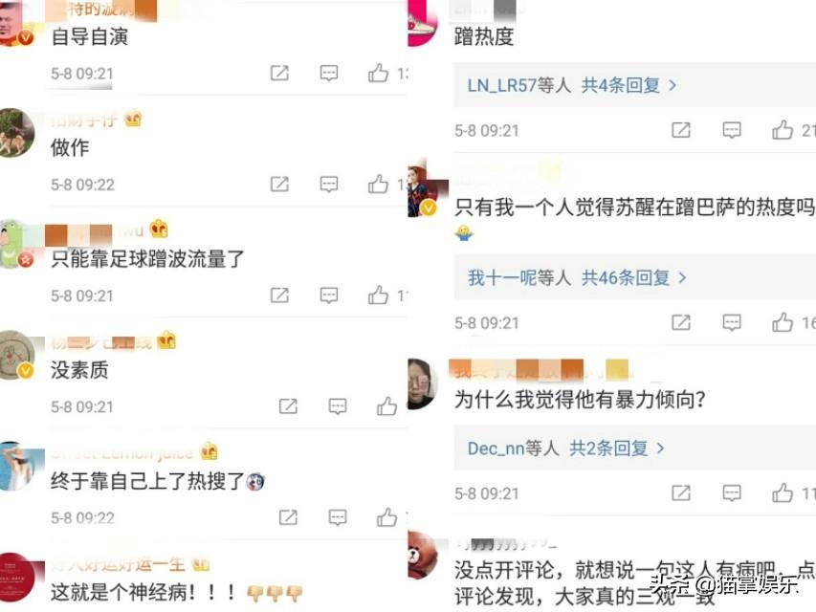
Task: Share the 终于靠自己上了热搜了 comment
Action: [288, 517]
